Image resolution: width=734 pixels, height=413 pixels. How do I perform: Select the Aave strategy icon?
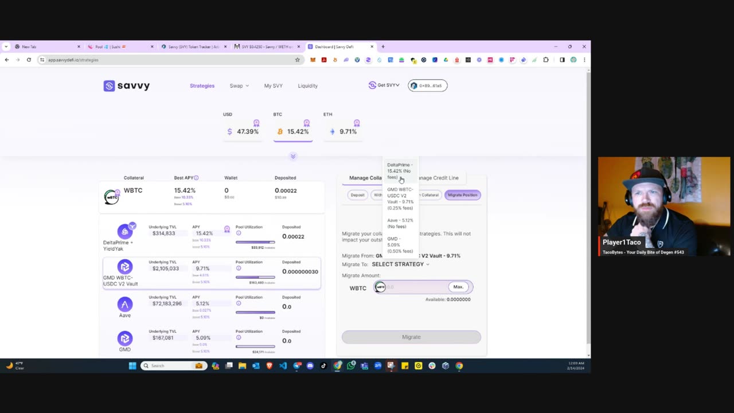pos(125,304)
